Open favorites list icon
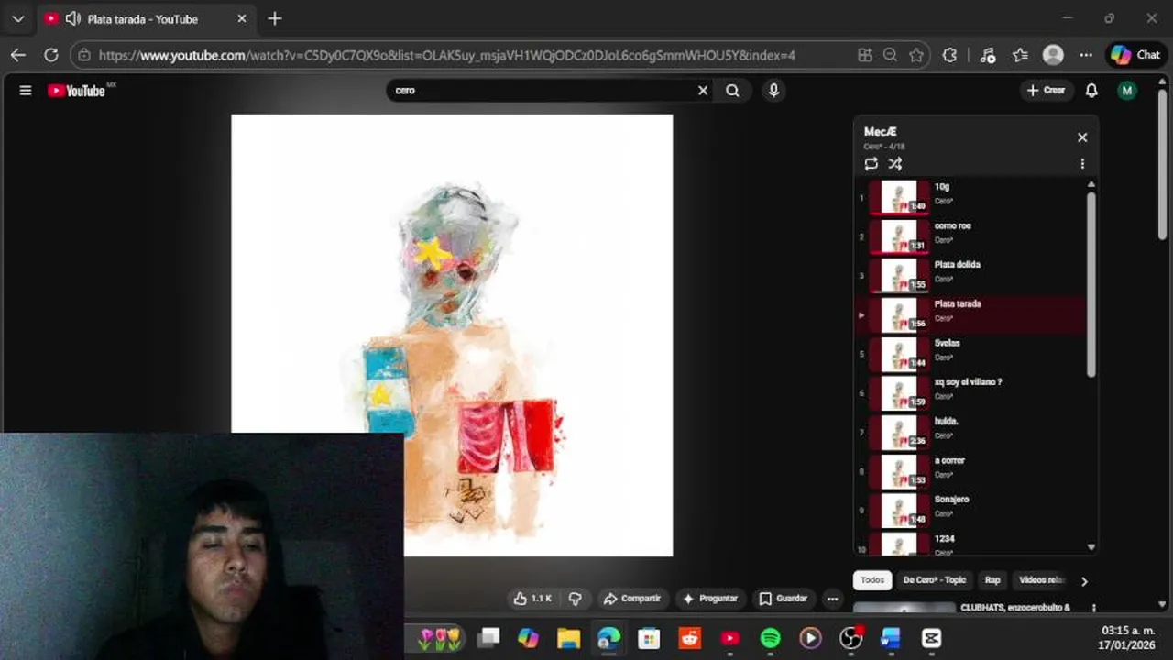Screen dimensions: 1173x660 tap(1020, 55)
